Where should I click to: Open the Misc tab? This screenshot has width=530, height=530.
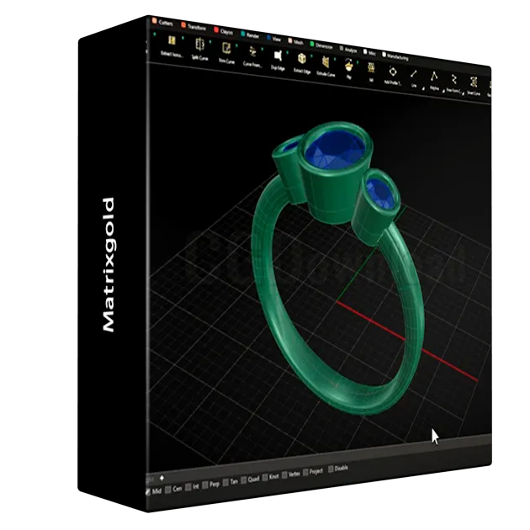pos(369,53)
